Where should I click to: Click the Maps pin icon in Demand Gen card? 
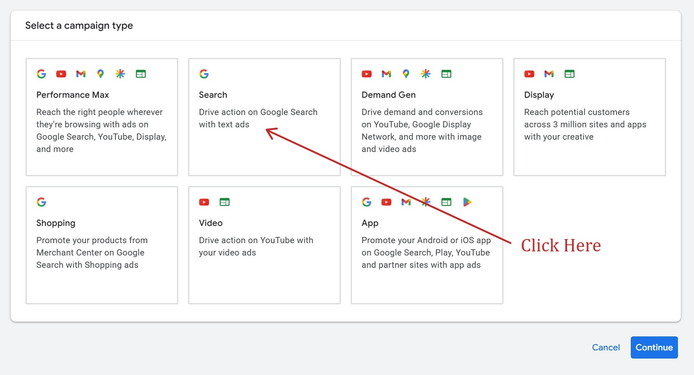point(406,74)
